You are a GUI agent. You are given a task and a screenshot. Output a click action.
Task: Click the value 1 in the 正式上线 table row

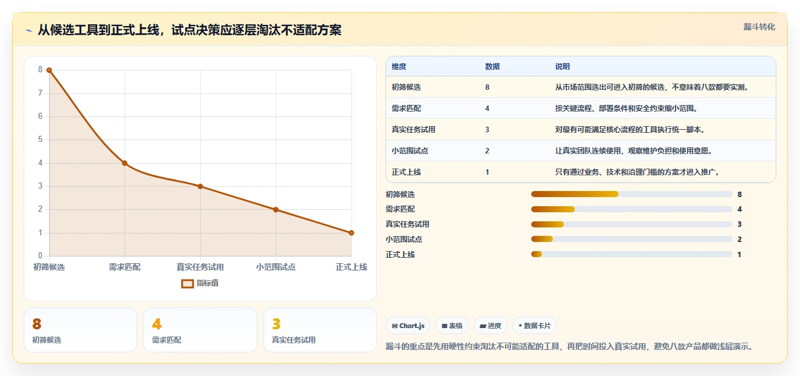tap(487, 172)
